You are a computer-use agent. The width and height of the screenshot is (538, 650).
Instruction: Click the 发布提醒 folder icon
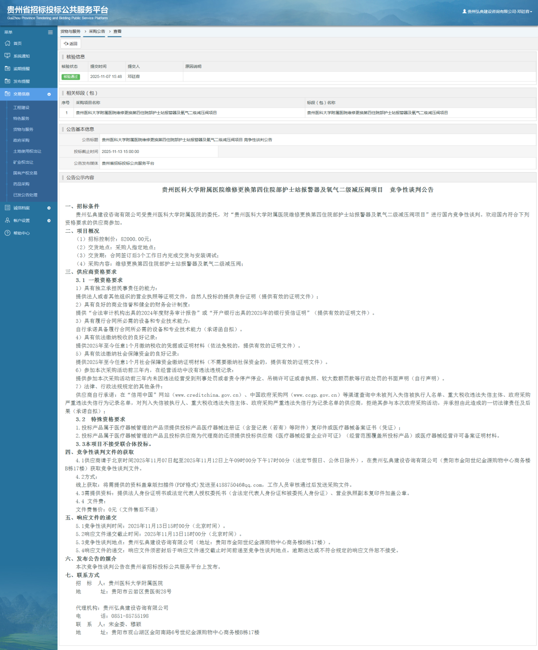tap(7, 81)
